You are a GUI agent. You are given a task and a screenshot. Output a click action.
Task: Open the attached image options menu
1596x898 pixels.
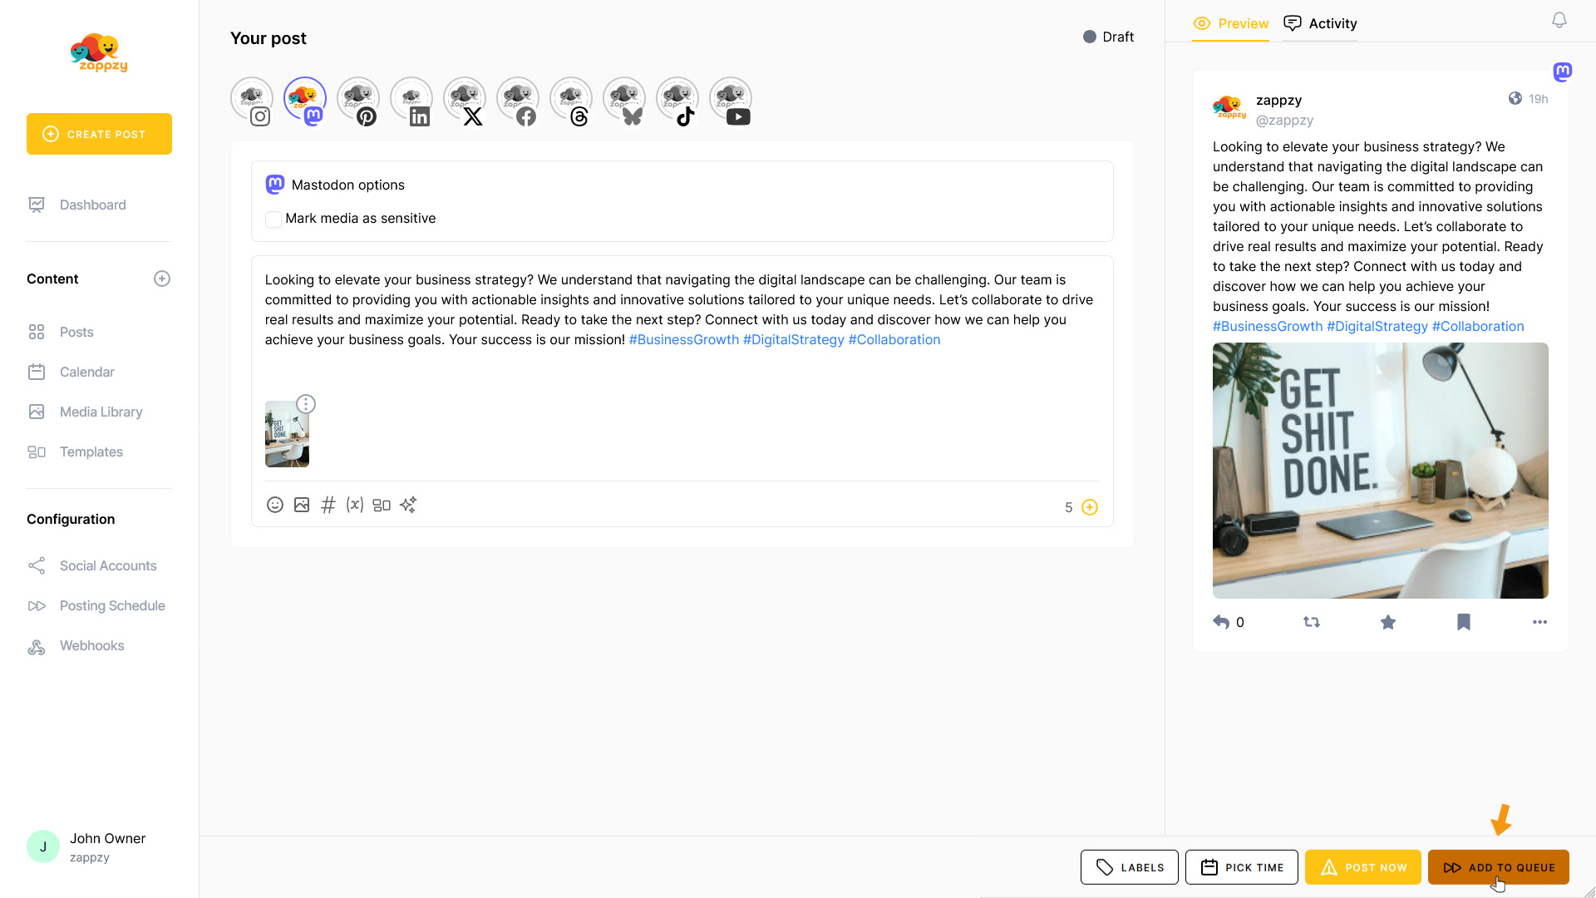coord(306,404)
